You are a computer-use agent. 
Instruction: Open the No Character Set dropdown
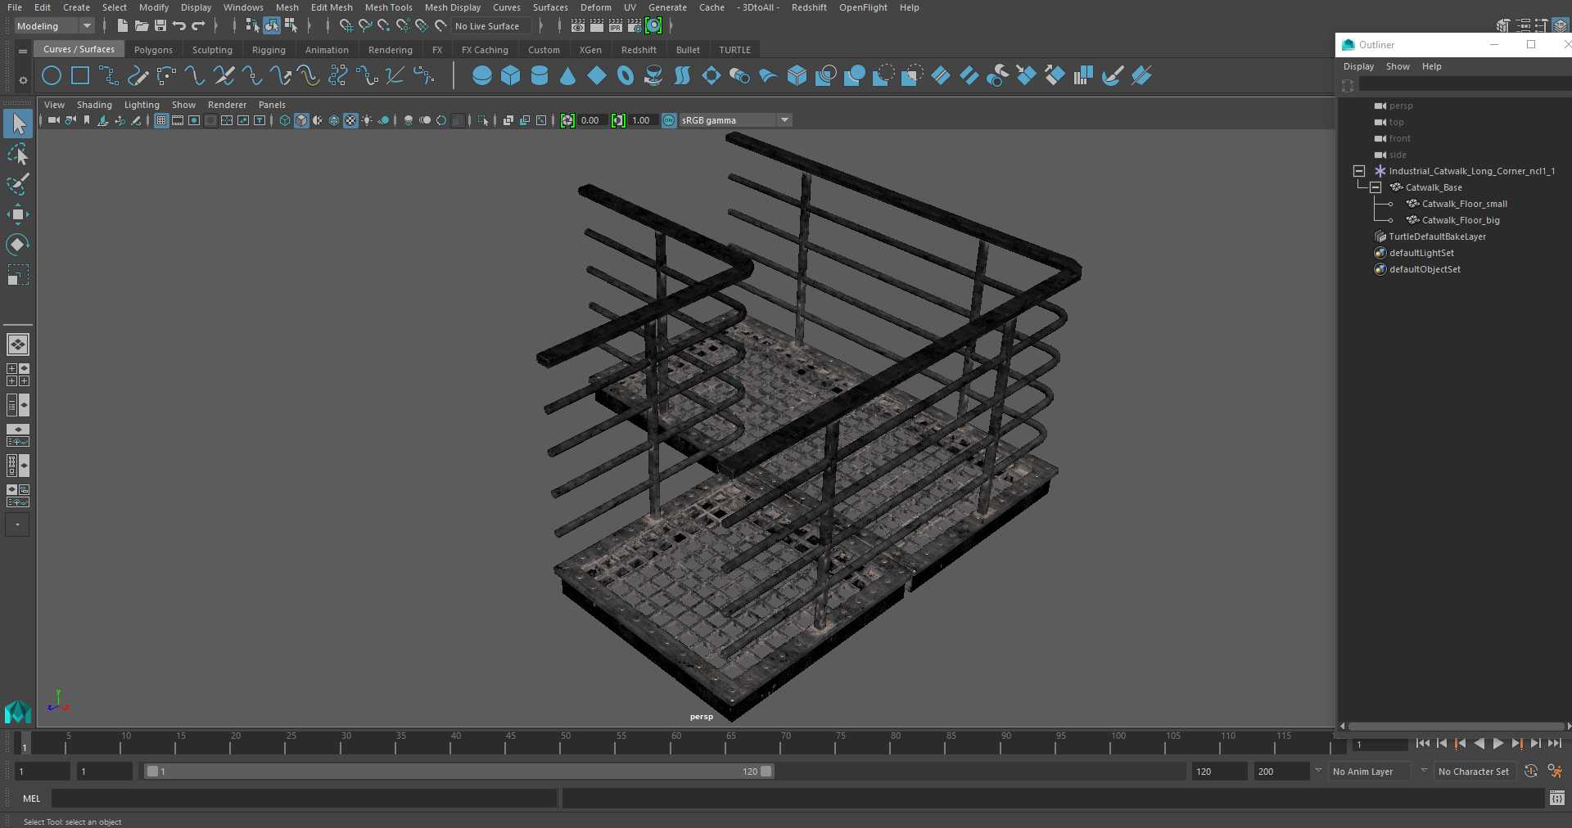pyautogui.click(x=1475, y=772)
